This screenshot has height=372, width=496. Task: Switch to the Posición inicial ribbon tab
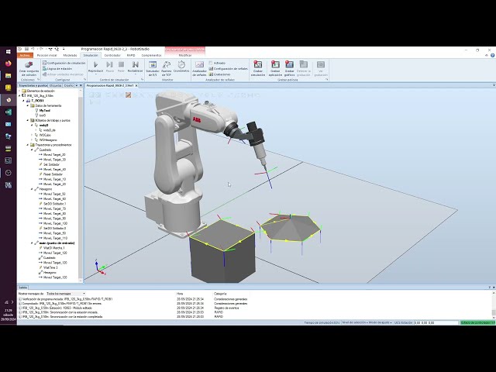pos(46,55)
